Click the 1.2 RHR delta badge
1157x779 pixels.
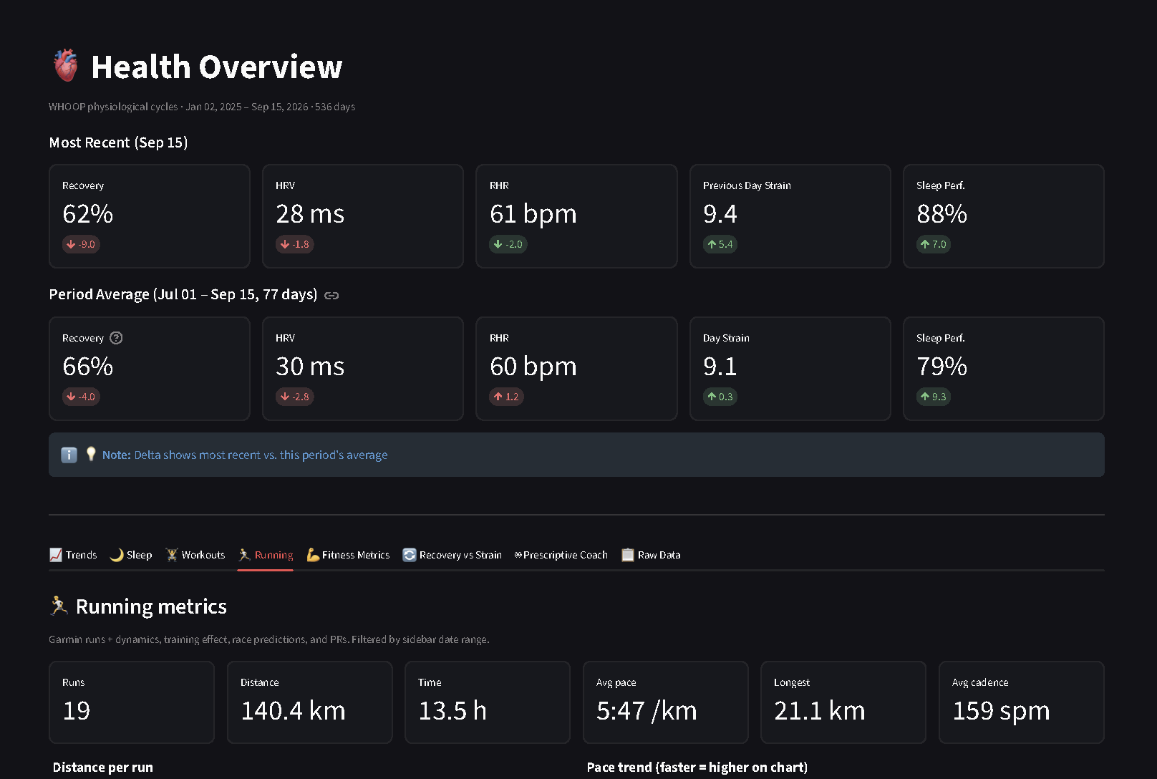point(506,397)
